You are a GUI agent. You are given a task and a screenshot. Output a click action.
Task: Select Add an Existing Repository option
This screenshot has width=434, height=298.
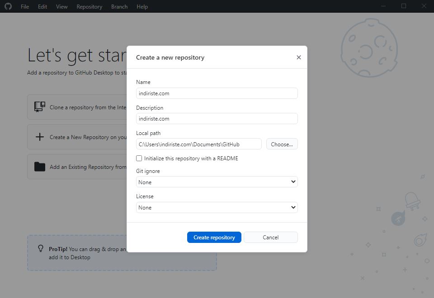pos(77,167)
